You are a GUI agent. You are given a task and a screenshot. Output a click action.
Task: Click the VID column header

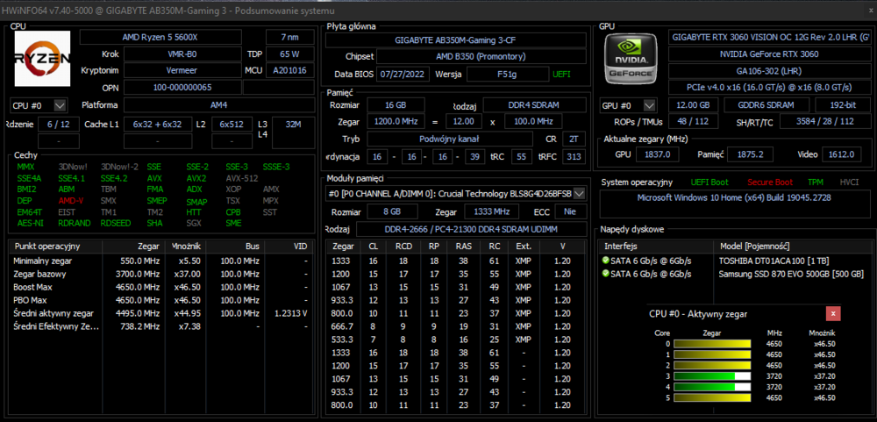(289, 247)
